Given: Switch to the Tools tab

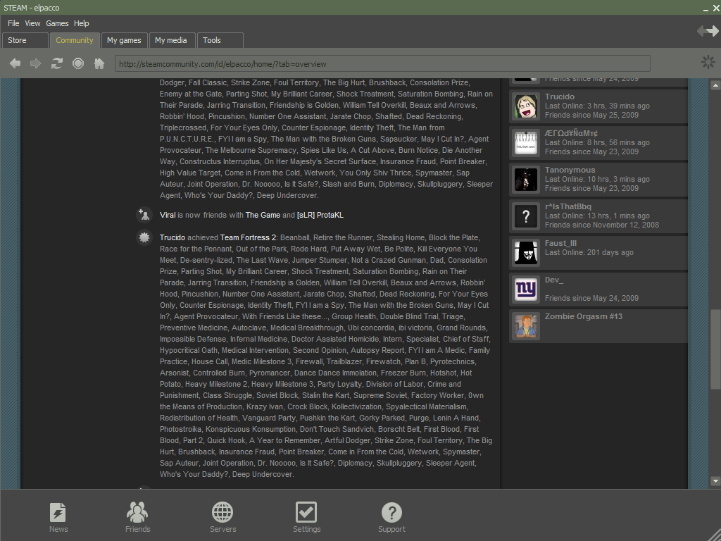Looking at the screenshot, I should (220, 40).
